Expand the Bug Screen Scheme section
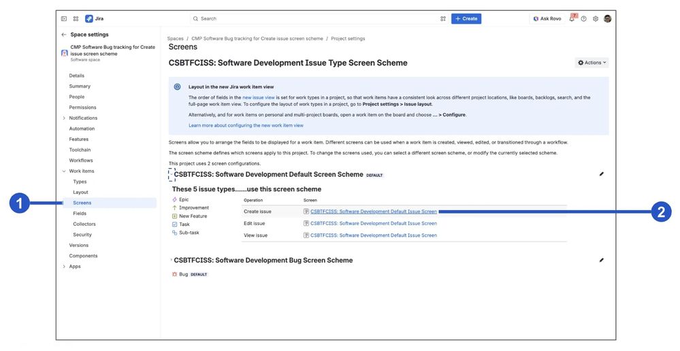This screenshot has width=680, height=351. tap(172, 260)
